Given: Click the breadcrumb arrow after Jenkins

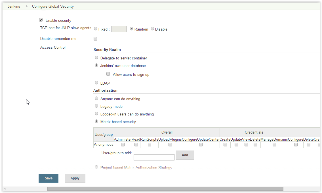Looking at the screenshot, I should (27, 6).
